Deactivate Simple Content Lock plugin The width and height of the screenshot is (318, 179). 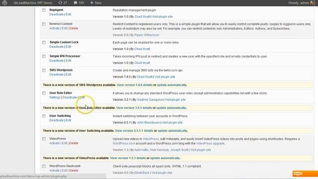tap(56, 47)
